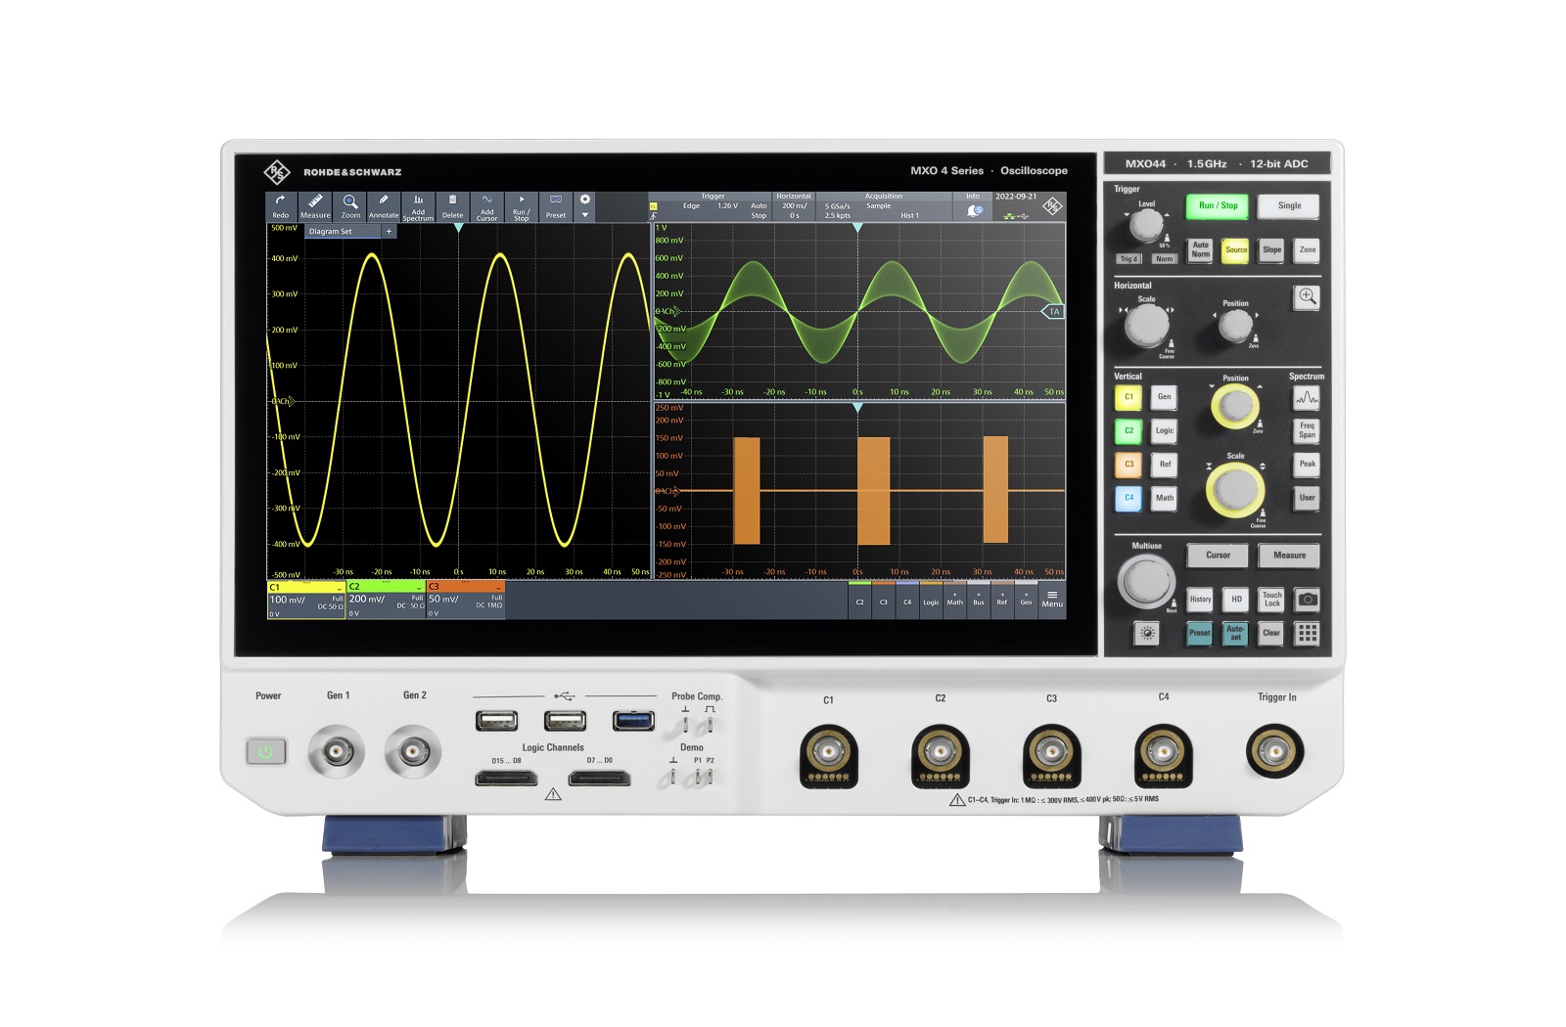Click the Add Spectrum toolbar icon
This screenshot has width=1566, height=1027.
click(418, 205)
